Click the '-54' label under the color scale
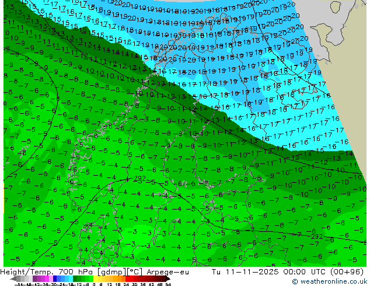The width and height of the screenshot is (370, 286). 19,285
